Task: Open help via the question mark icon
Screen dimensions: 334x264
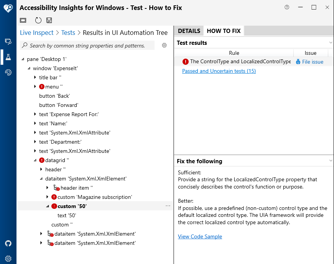Action: (x=286, y=7)
